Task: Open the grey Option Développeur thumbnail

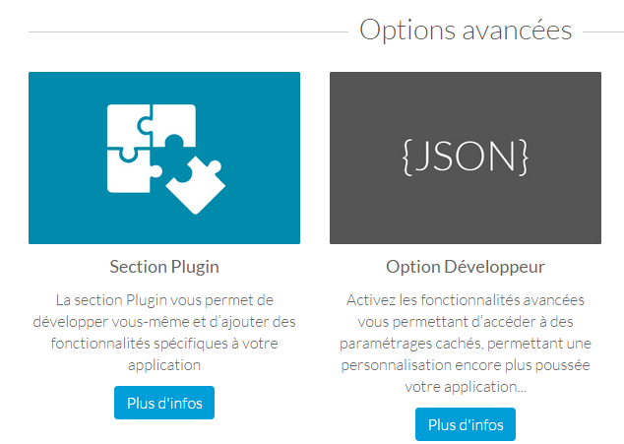Action: click(466, 158)
